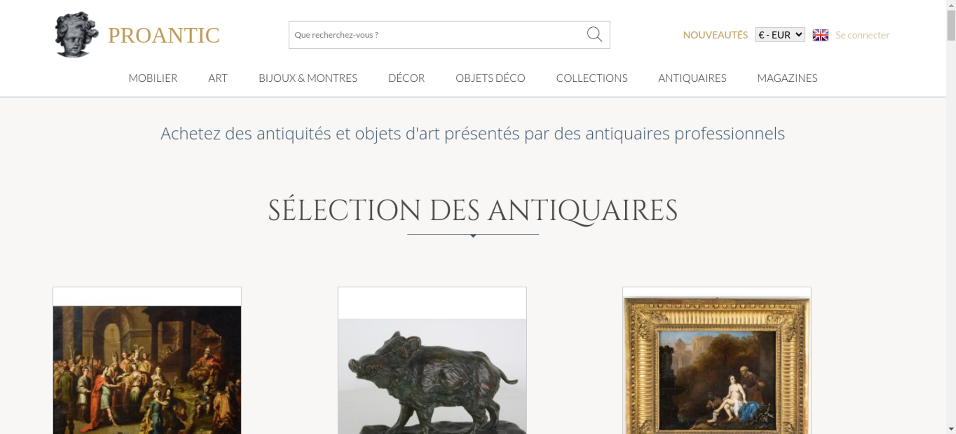The width and height of the screenshot is (956, 434).
Task: Open the COLLECTIONS menu
Action: tap(592, 78)
